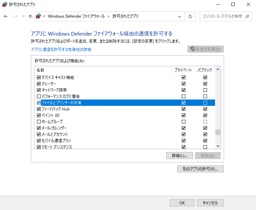The image size is (256, 210).
Task: Toggle private checkbox for メール/カレンダー
Action: pyautogui.click(x=183, y=128)
